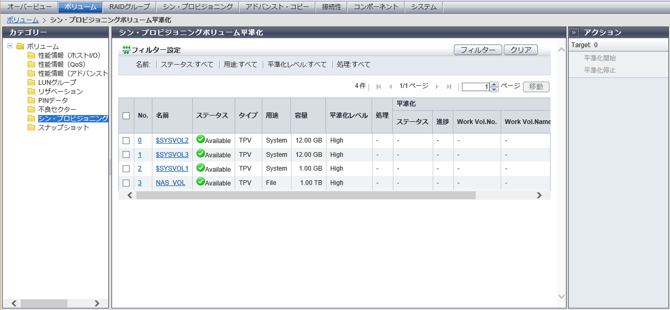
Task: Open the $SYSVOL3 volume link
Action: tap(172, 155)
